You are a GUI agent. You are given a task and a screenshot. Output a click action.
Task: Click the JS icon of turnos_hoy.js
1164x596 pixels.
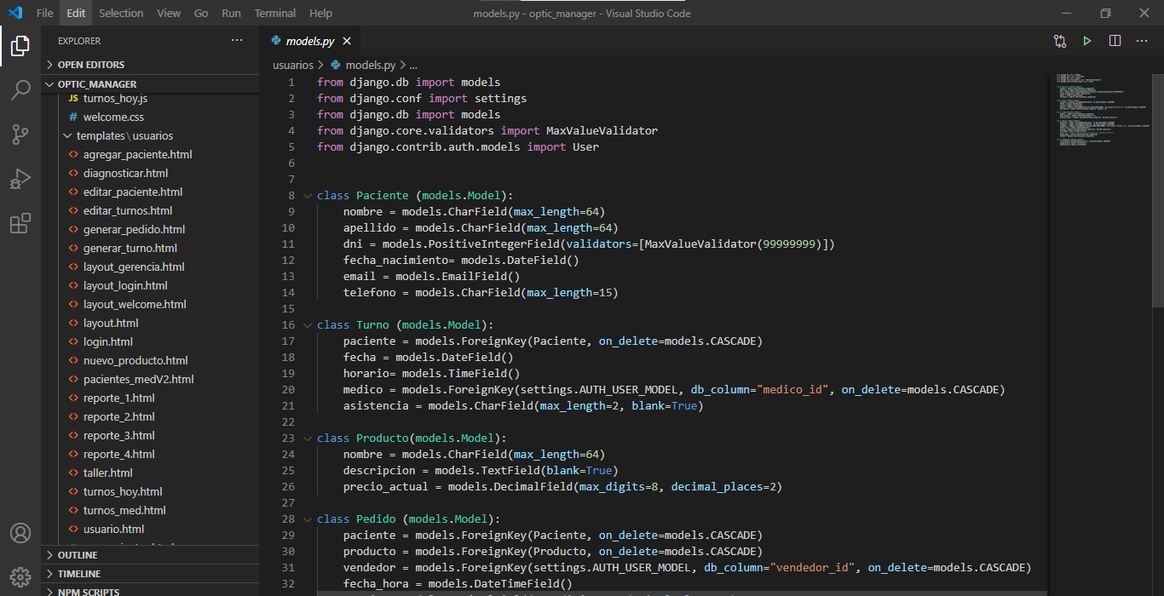[73, 99]
